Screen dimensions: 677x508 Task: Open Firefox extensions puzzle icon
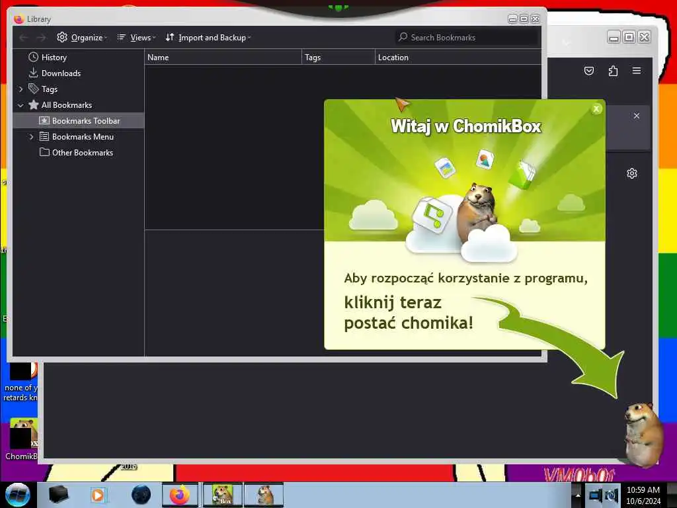click(x=613, y=71)
